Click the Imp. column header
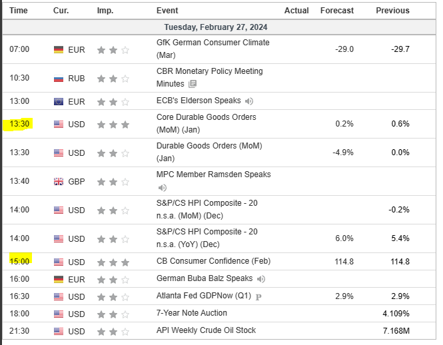Viewport: 443px width, 345px height. click(x=105, y=11)
